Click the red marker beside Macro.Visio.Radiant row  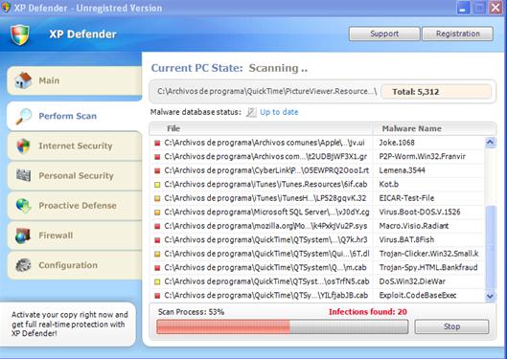(157, 226)
